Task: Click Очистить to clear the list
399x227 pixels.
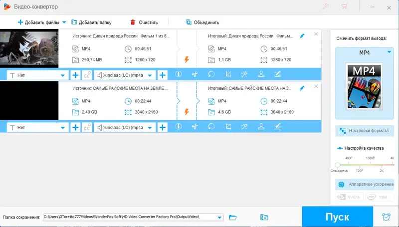Action: point(144,22)
